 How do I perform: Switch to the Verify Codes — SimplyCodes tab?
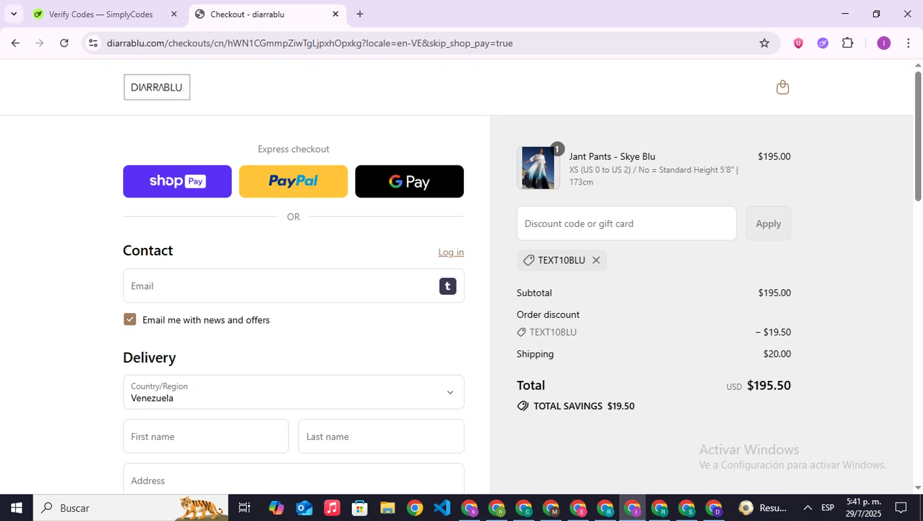(101, 14)
